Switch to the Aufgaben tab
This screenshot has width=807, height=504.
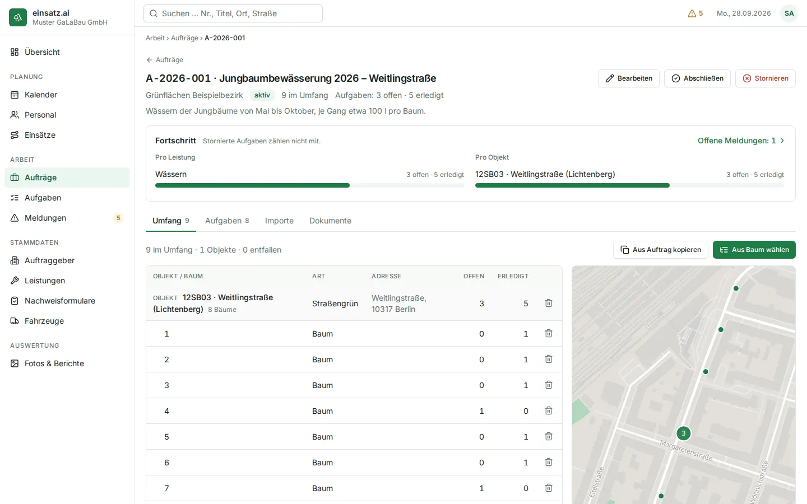point(227,221)
